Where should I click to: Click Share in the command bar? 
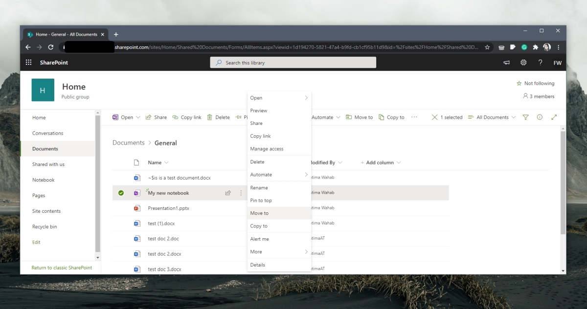click(x=156, y=117)
